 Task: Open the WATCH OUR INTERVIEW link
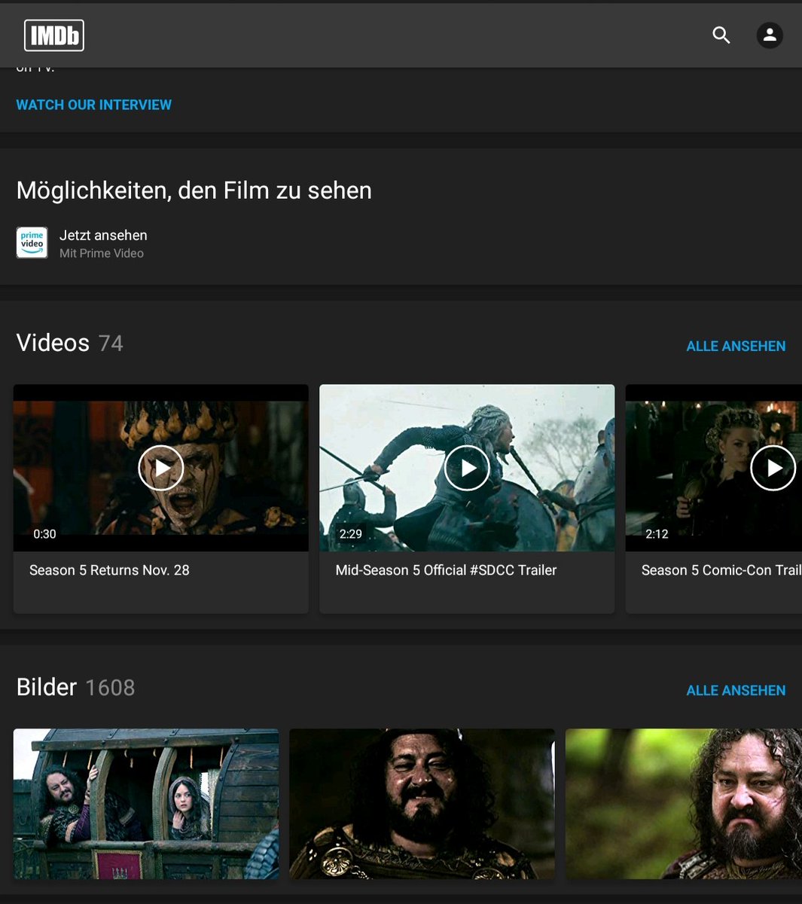click(x=94, y=105)
